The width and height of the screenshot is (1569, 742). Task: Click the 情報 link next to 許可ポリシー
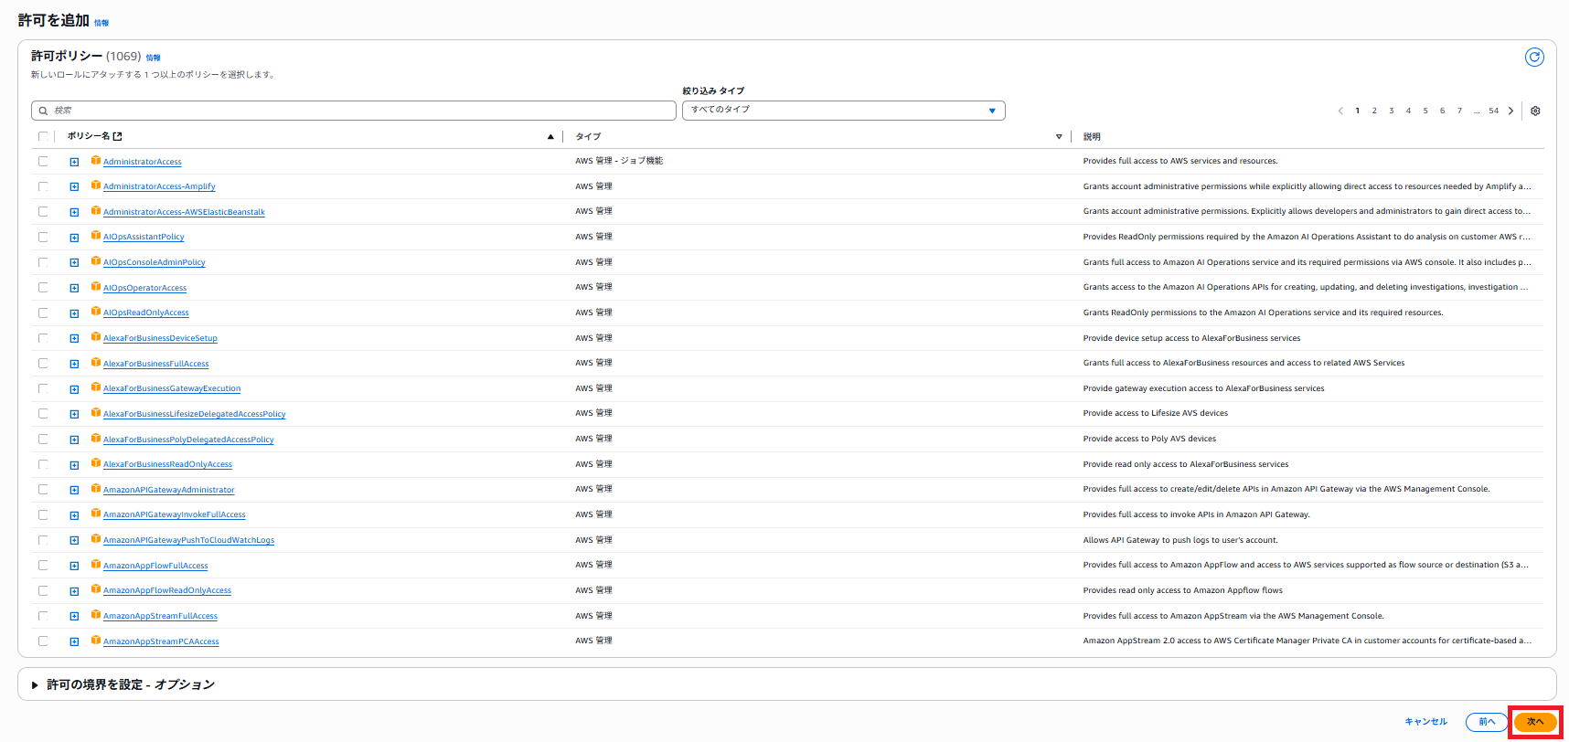[154, 58]
